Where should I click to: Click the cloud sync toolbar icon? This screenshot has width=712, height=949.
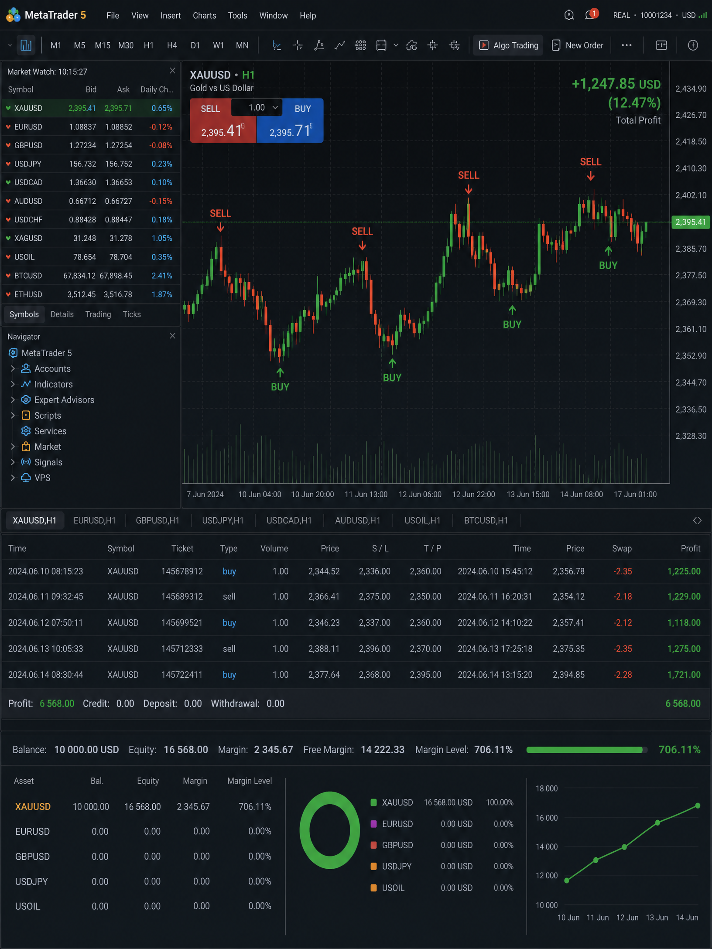[x=411, y=45]
